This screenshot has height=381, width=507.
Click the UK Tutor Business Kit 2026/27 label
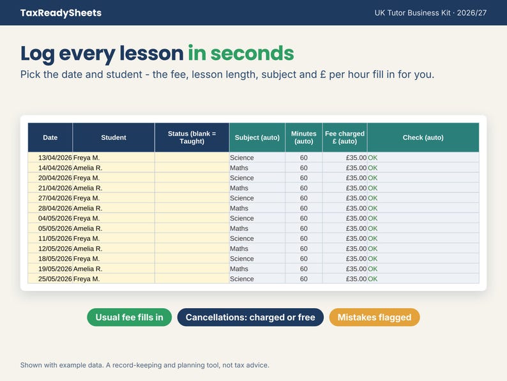click(430, 13)
